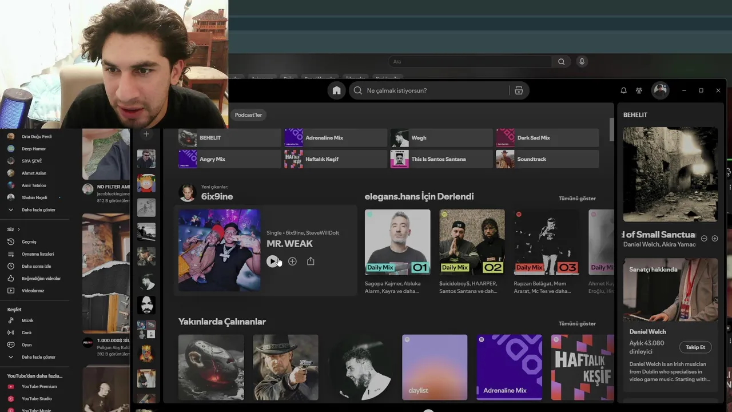Open Ahmet Aslan subscription
The height and width of the screenshot is (412, 732).
33,173
